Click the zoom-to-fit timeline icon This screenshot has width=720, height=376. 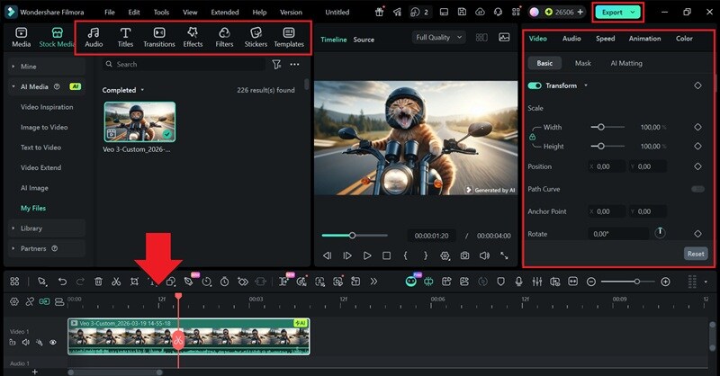(x=573, y=282)
